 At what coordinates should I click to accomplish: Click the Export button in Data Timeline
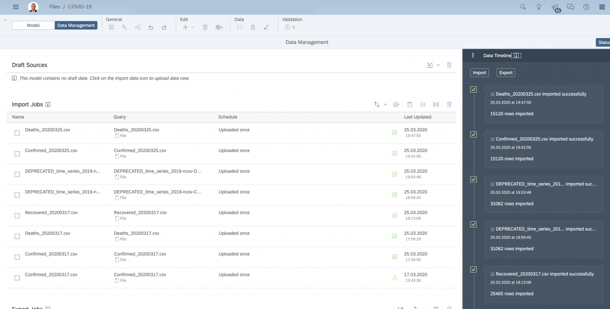pos(506,72)
